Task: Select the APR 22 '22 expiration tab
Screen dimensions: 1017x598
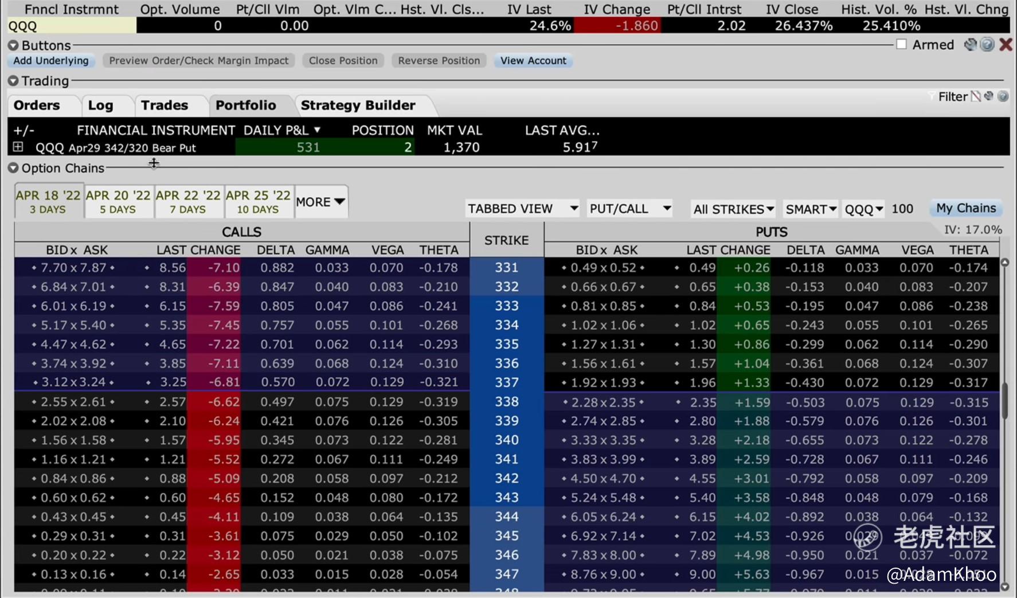Action: pos(188,202)
